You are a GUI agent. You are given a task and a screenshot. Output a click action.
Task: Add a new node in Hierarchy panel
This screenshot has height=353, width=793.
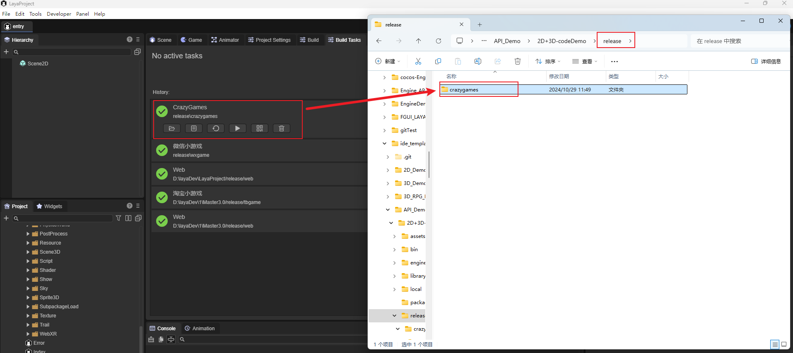coord(6,52)
